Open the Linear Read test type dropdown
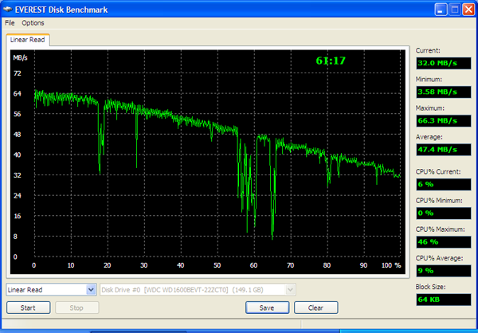 51,290
